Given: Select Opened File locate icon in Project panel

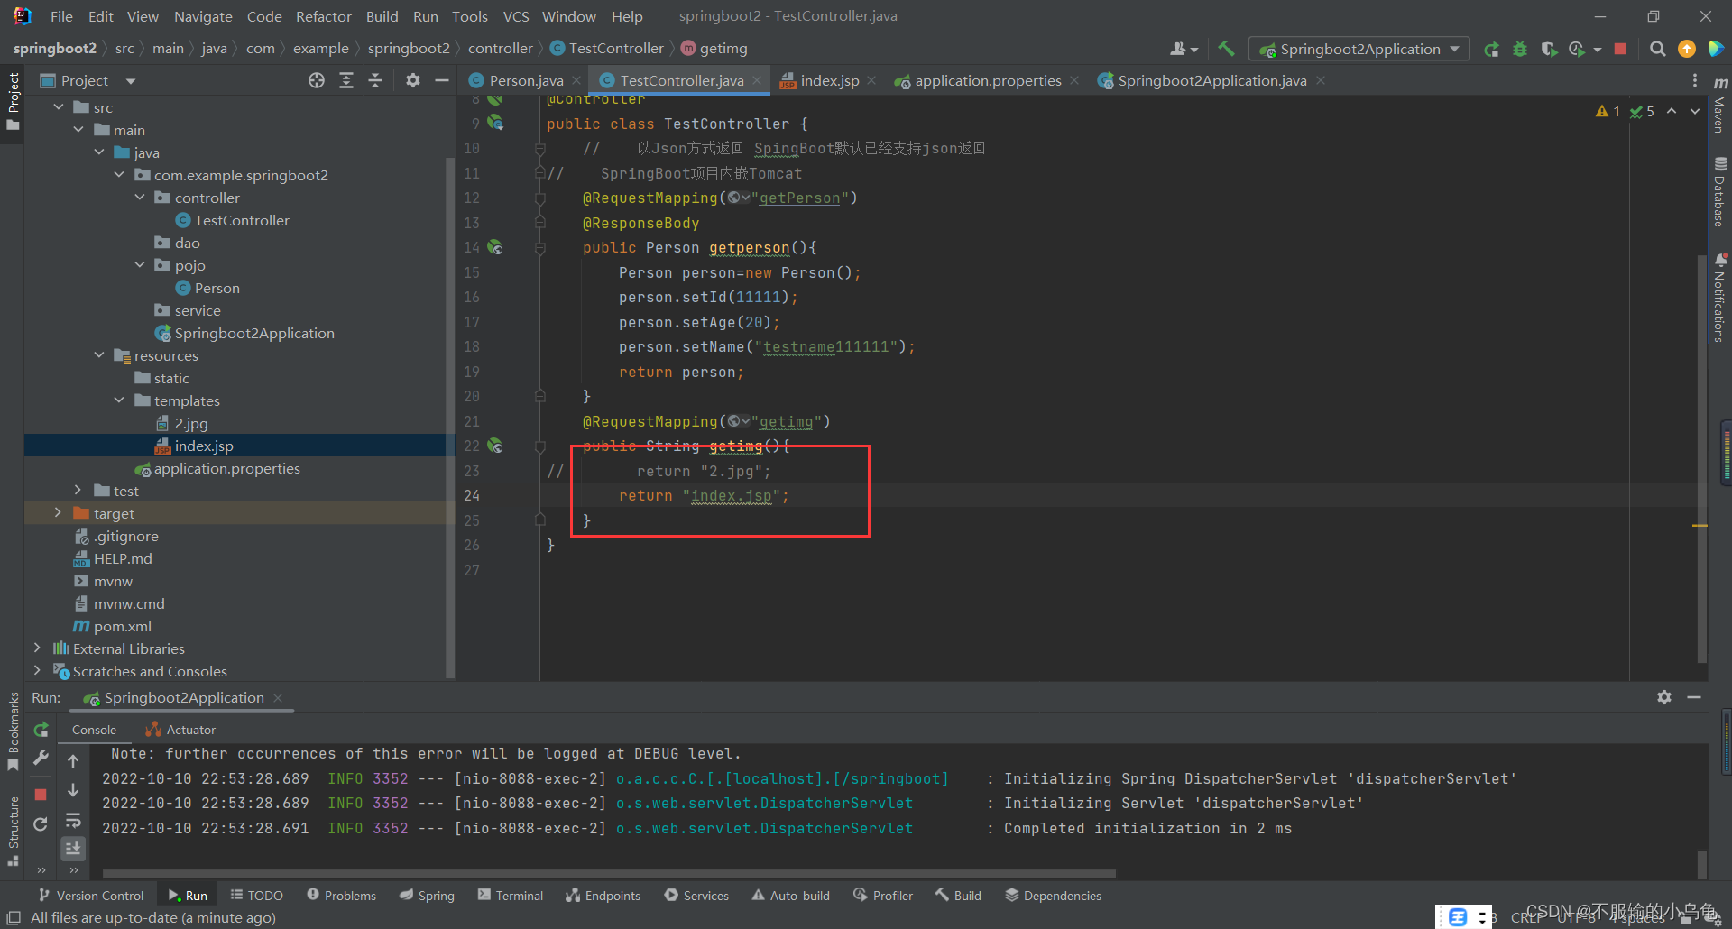Looking at the screenshot, I should (x=317, y=80).
